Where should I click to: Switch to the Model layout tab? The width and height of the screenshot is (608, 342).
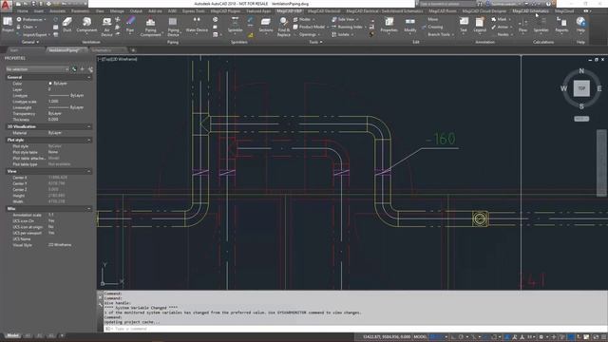point(12,335)
